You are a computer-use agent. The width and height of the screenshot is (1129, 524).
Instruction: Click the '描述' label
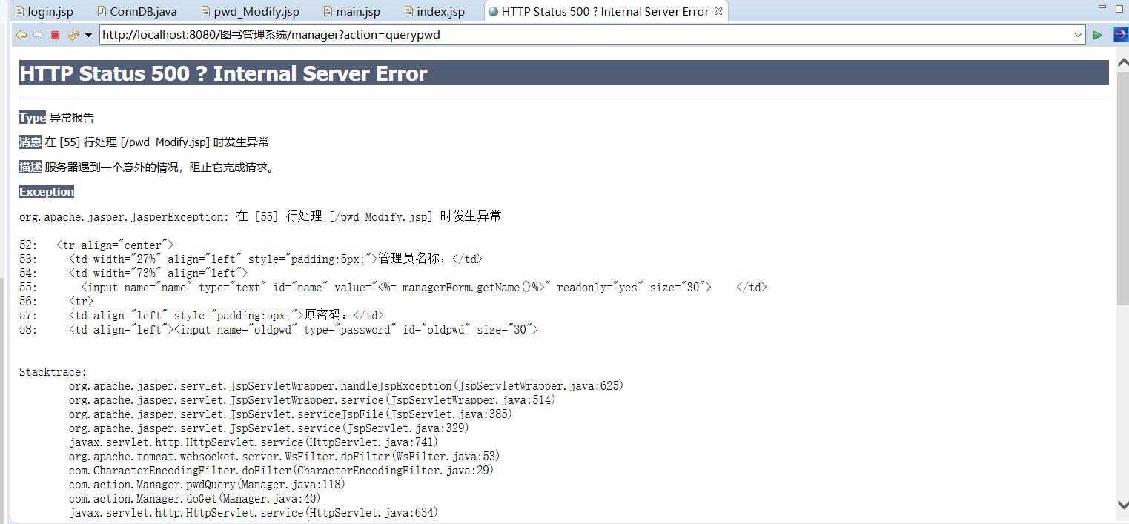click(30, 167)
